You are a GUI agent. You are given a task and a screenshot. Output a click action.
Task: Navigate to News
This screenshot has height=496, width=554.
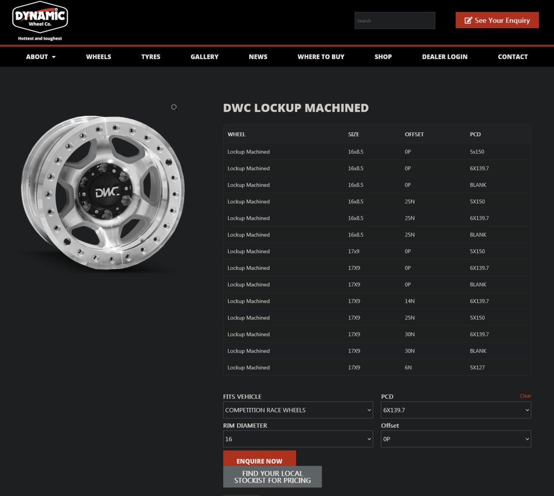258,57
